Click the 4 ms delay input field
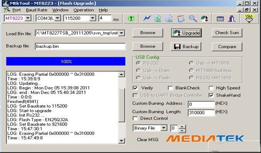This screenshot has height=153, width=261. click(x=105, y=18)
